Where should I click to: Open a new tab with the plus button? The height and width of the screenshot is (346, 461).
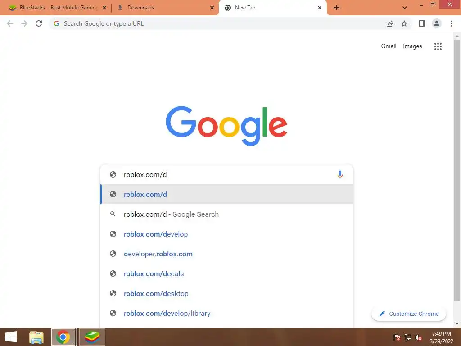pos(337,8)
